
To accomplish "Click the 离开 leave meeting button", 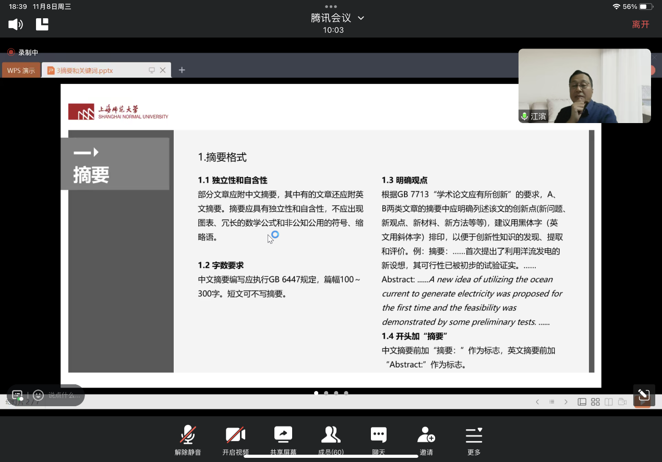I will coord(641,25).
